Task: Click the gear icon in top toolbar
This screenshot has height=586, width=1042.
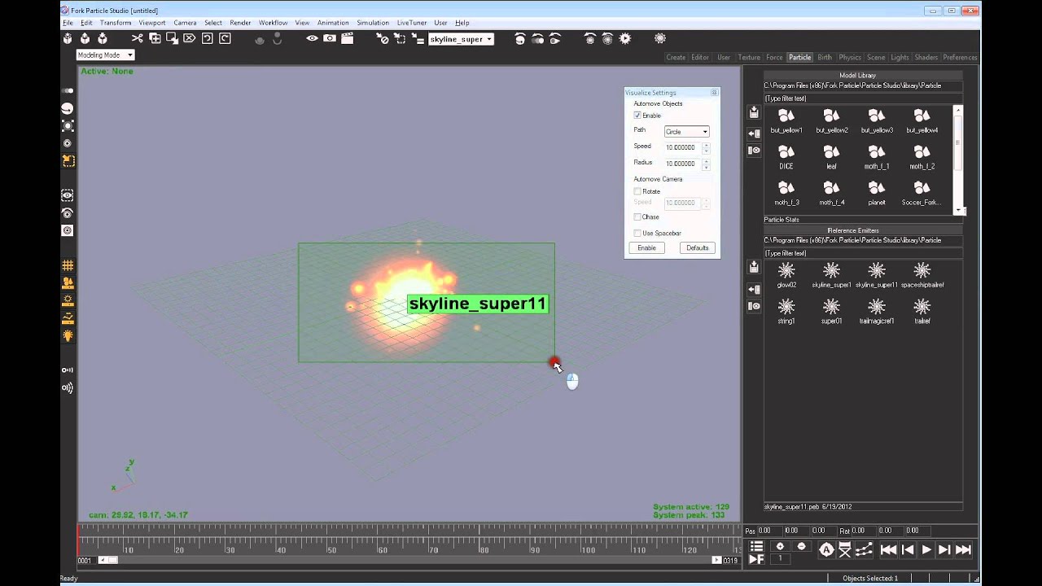Action: tap(625, 38)
